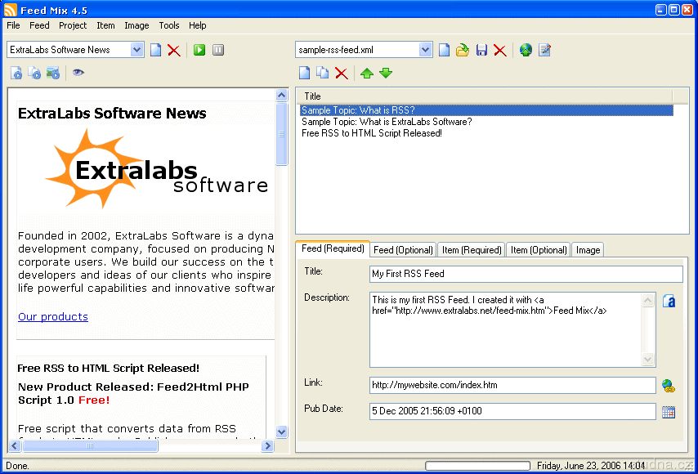Click the Extralabs software logo image

pyautogui.click(x=157, y=169)
